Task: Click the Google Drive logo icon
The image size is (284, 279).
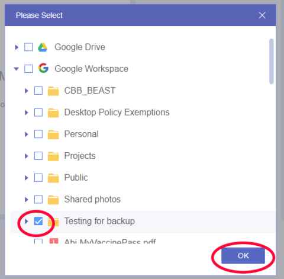Action: click(x=43, y=47)
